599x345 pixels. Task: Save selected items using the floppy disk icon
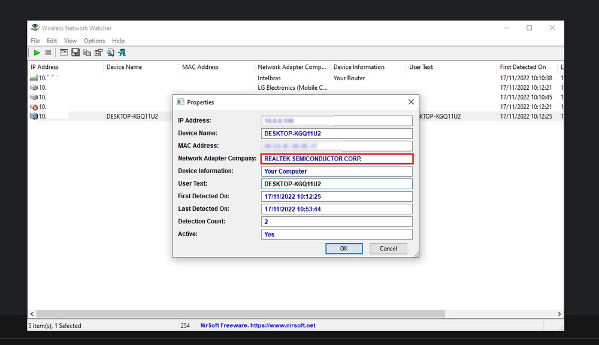click(75, 52)
